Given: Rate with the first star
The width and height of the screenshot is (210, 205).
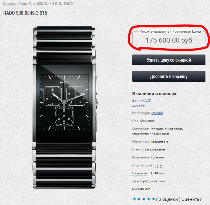Looking at the screenshot, I should pyautogui.click(x=134, y=199).
